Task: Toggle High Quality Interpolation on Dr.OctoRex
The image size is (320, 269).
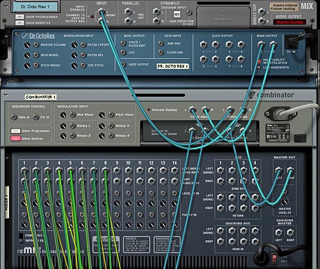Action: 259,61
